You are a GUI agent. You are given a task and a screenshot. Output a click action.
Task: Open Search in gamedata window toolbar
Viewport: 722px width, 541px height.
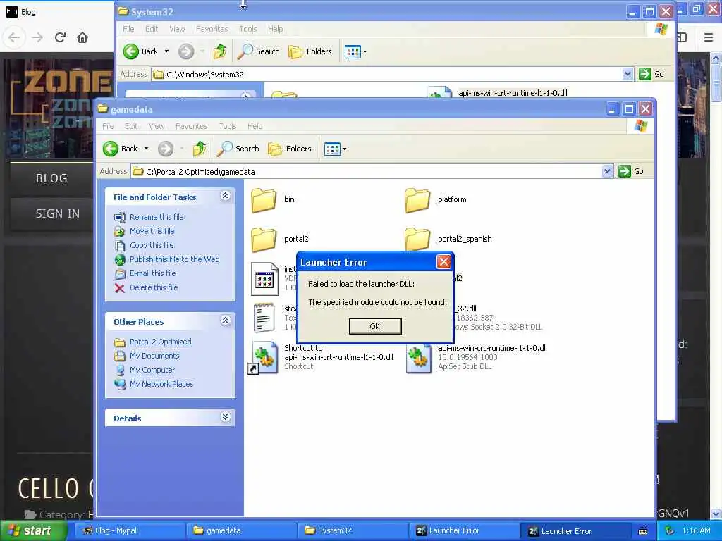coord(238,149)
